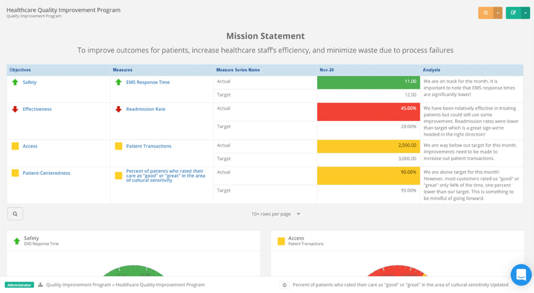Click the orange star favorite button

pyautogui.click(x=486, y=13)
